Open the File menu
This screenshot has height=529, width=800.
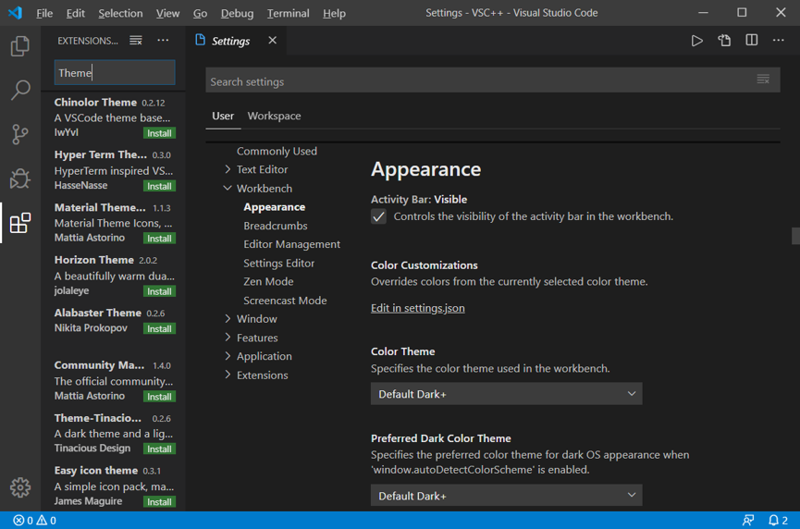tap(44, 13)
